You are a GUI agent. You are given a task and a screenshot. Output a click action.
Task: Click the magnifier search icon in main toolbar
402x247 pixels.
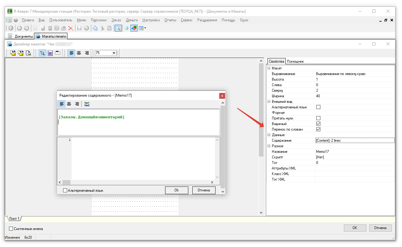coord(118,28)
